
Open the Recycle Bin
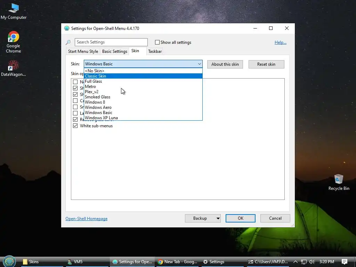pyautogui.click(x=339, y=182)
